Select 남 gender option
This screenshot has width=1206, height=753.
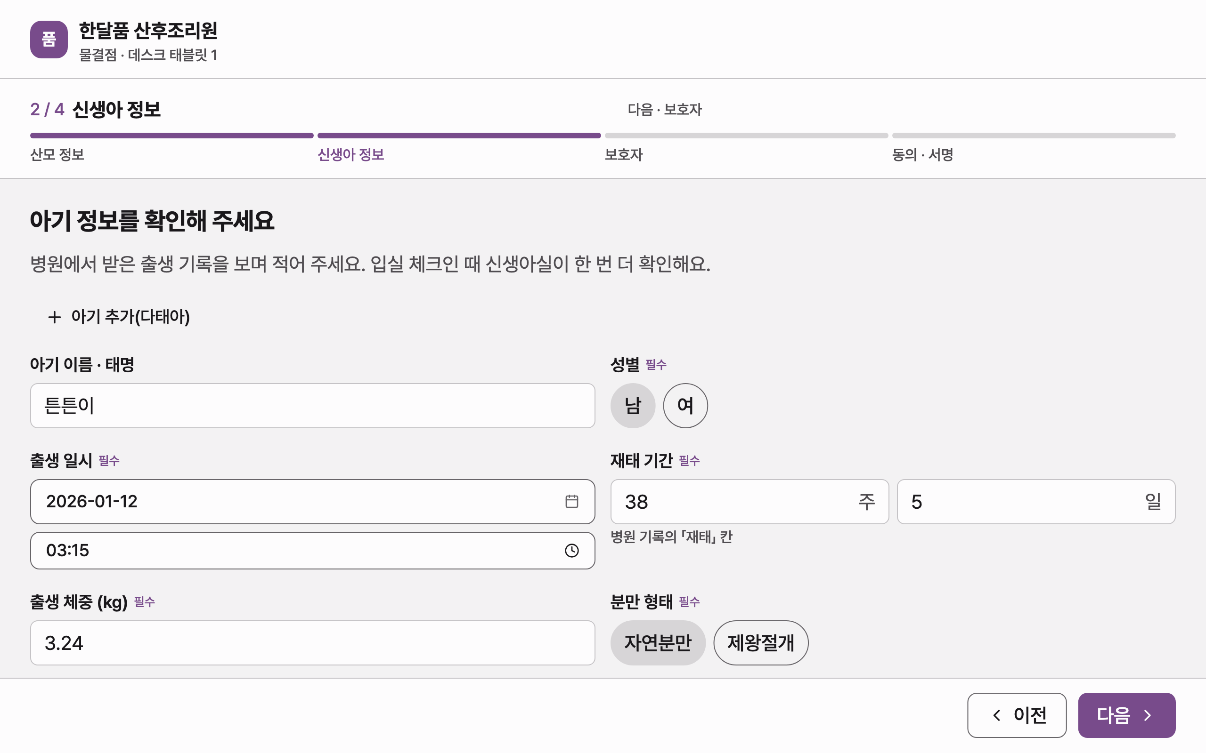coord(632,405)
